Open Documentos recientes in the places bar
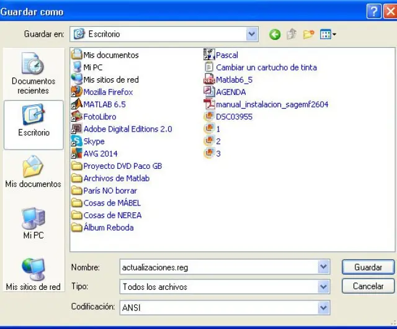 click(x=33, y=73)
